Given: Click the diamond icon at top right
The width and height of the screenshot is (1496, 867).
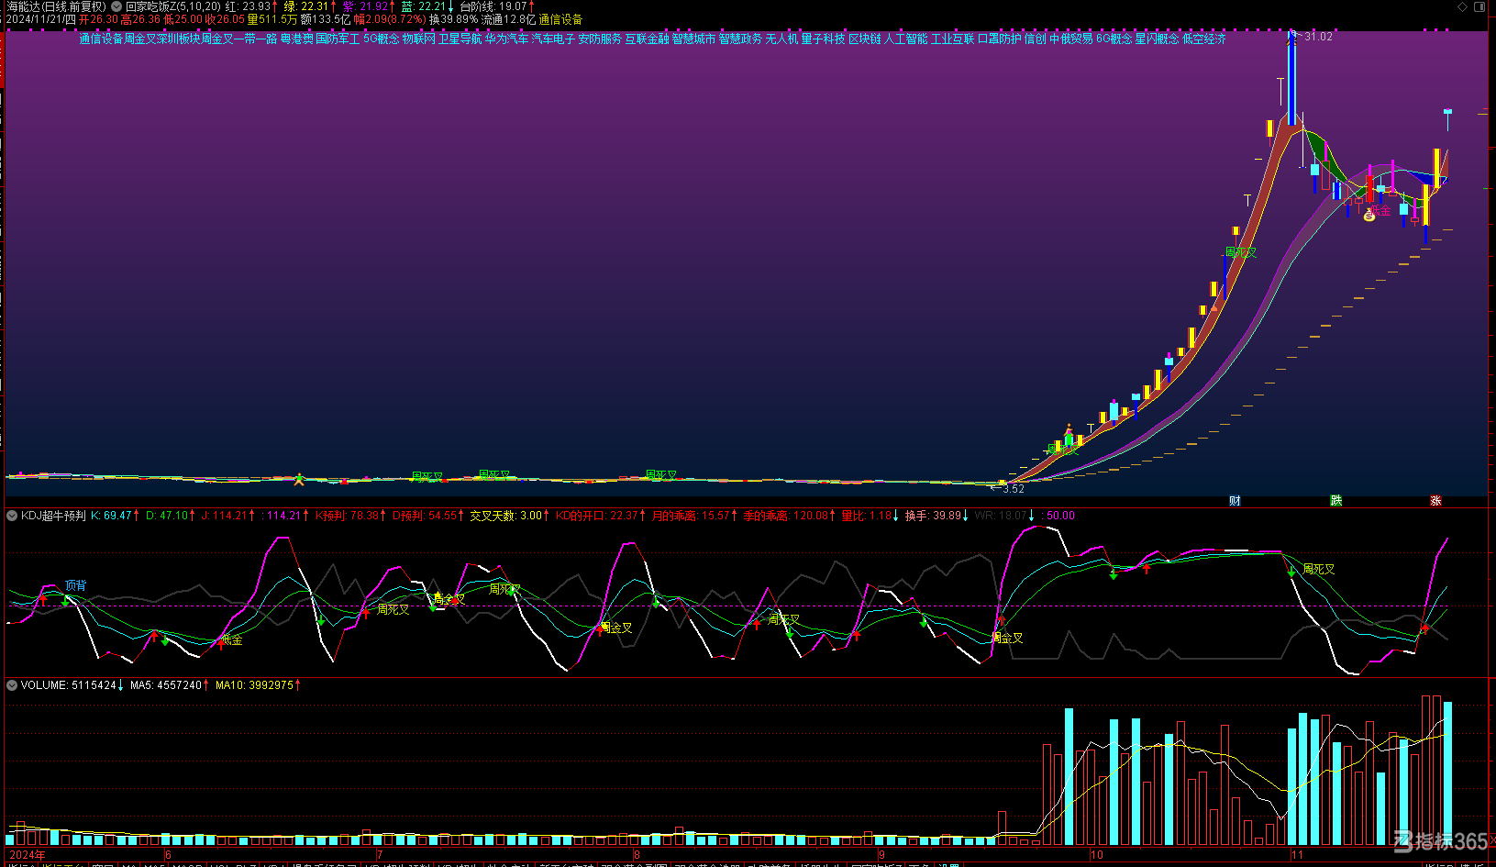Looking at the screenshot, I should 1462,6.
